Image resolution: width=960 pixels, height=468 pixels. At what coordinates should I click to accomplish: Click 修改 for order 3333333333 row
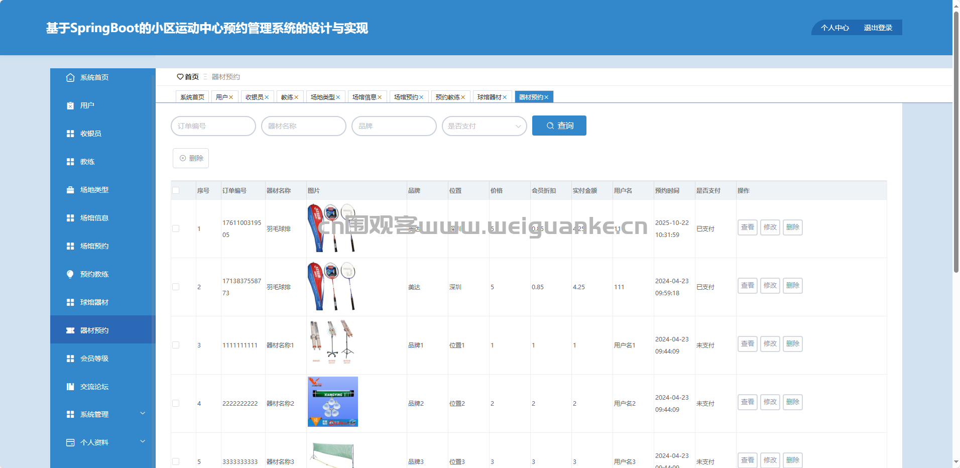pos(770,460)
